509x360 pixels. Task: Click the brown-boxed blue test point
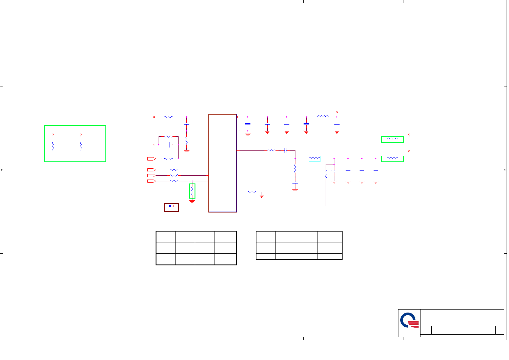171,207
